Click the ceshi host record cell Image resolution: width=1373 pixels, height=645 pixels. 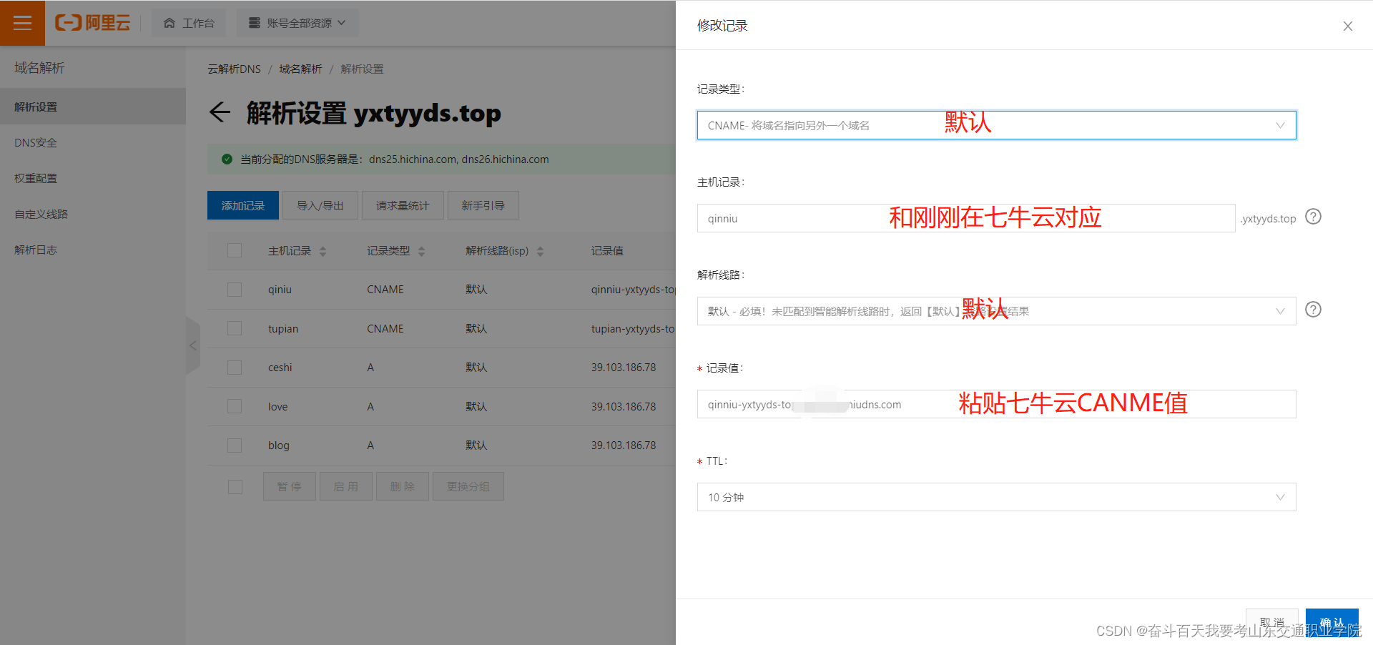click(x=280, y=368)
